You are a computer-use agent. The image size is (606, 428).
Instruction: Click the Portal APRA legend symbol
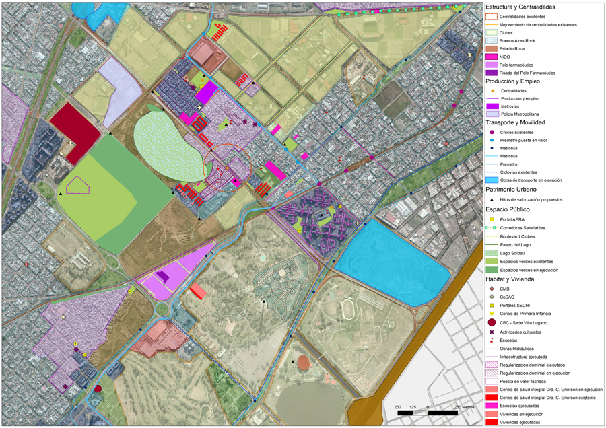pyautogui.click(x=492, y=219)
